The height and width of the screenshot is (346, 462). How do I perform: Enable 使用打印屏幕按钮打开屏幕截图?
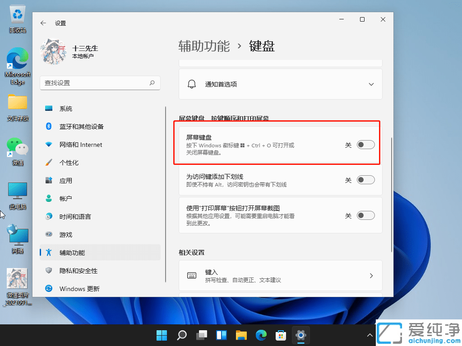[366, 215]
